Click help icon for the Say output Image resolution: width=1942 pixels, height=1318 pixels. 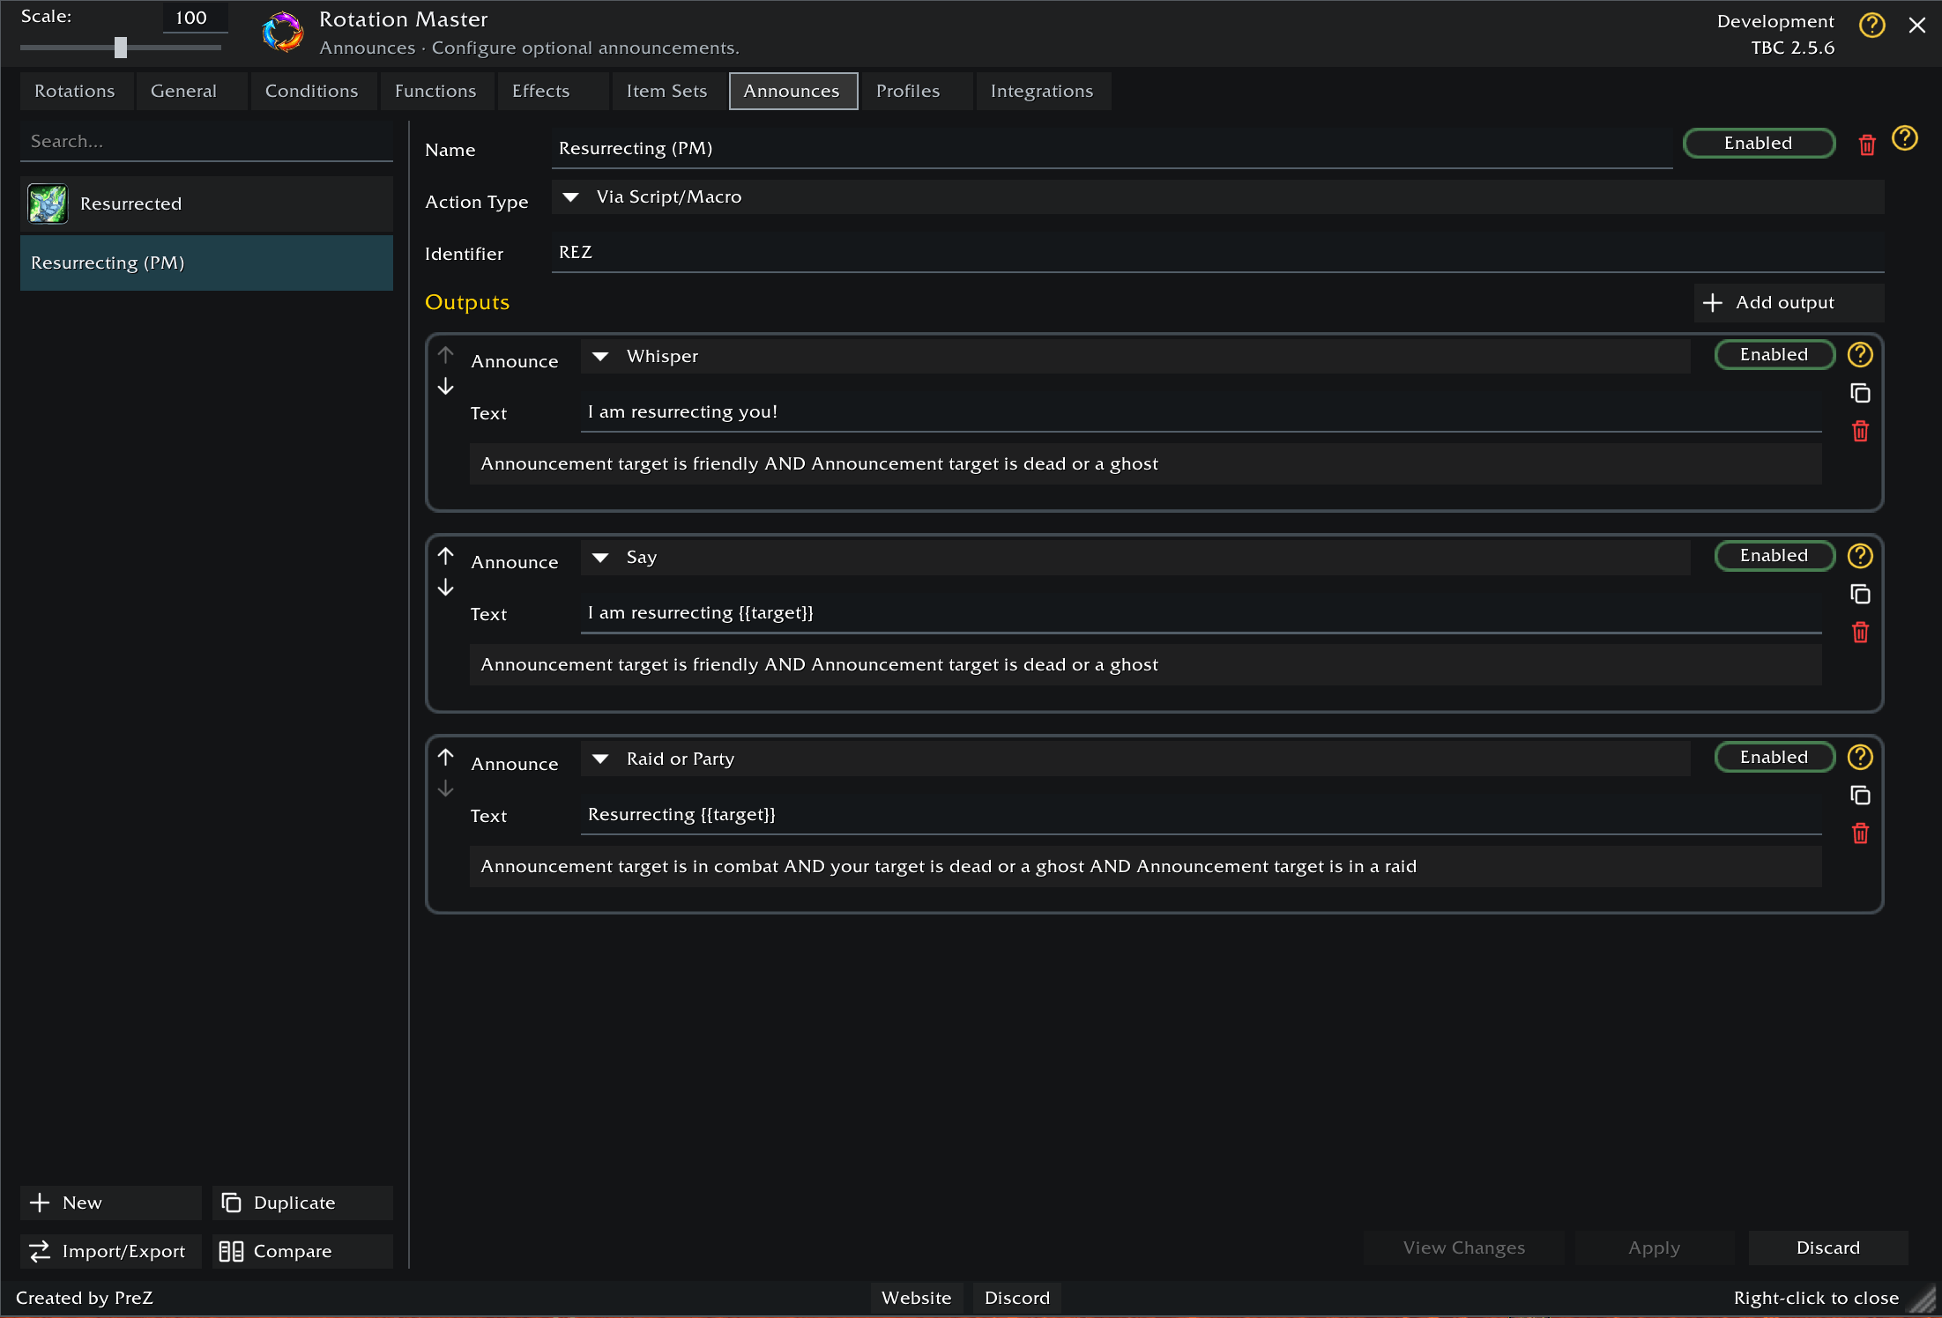click(1860, 556)
